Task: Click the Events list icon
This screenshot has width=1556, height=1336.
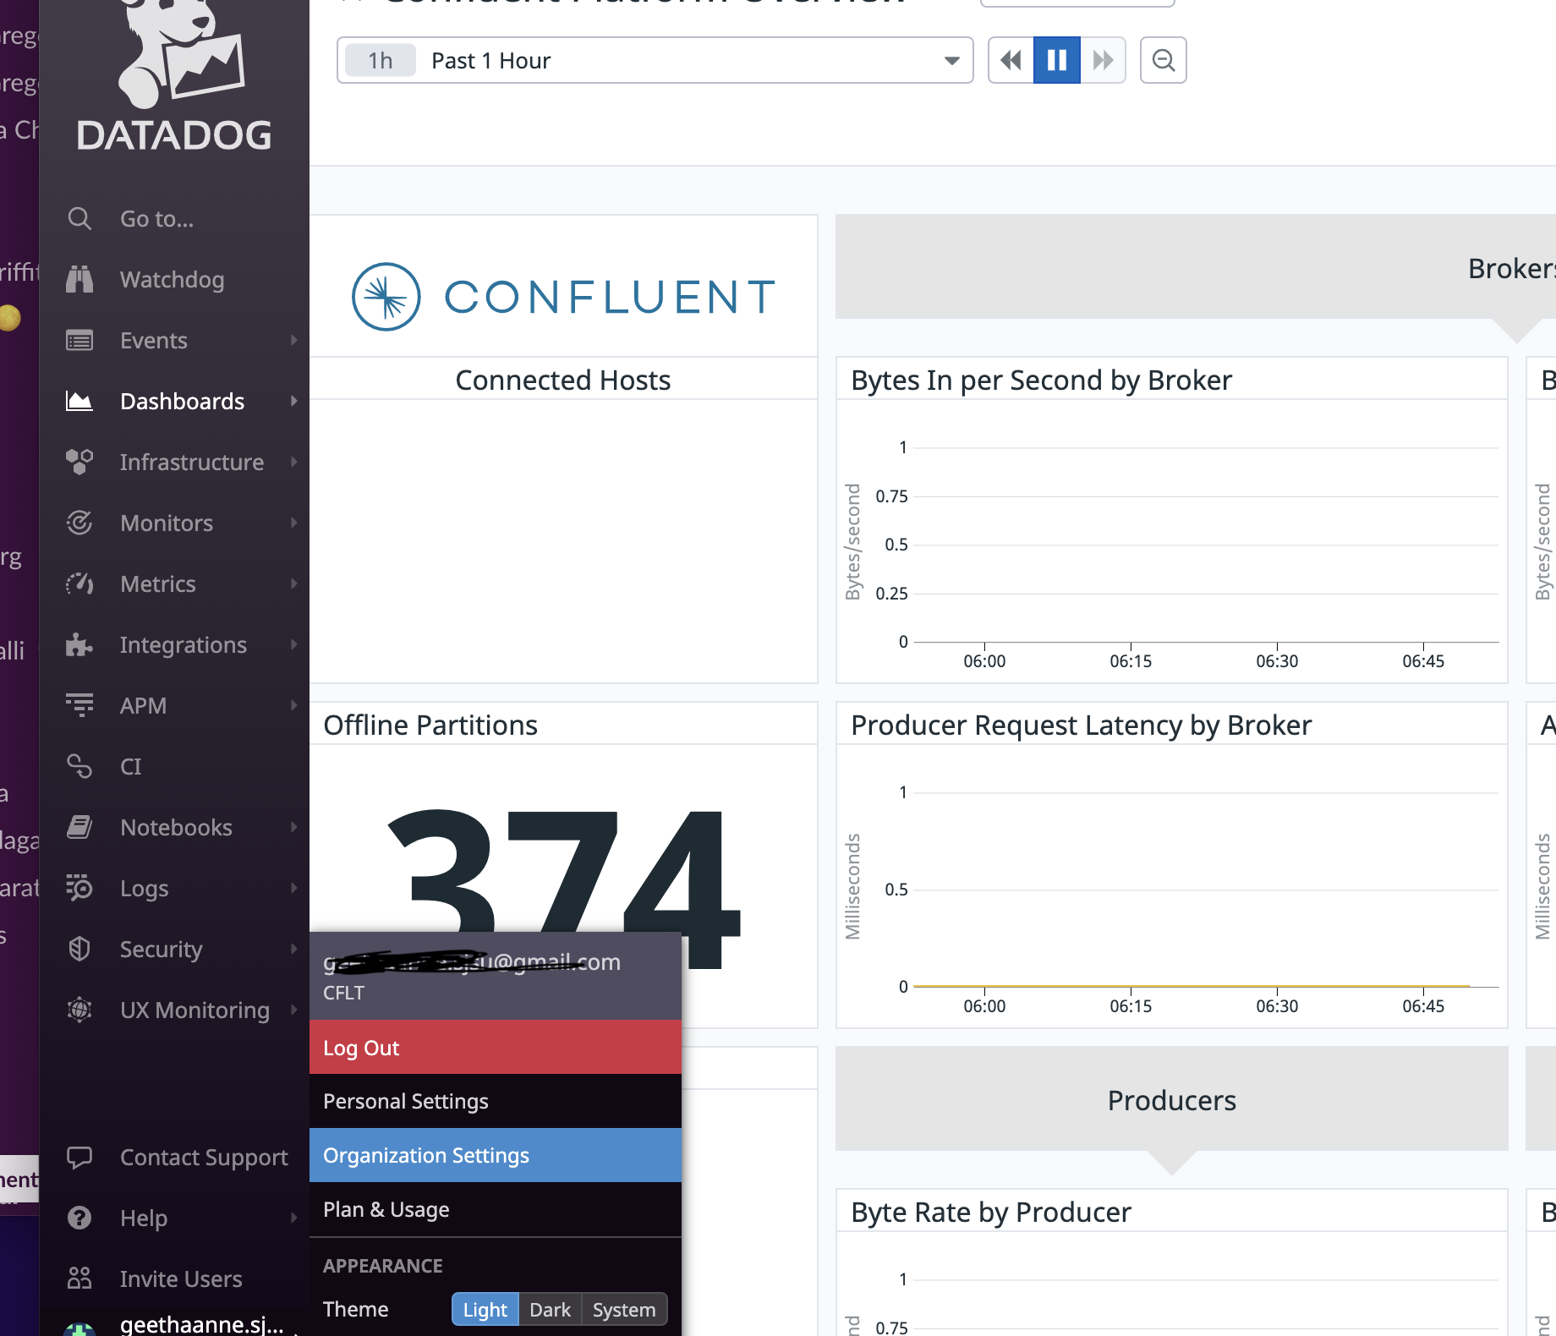Action: [79, 341]
